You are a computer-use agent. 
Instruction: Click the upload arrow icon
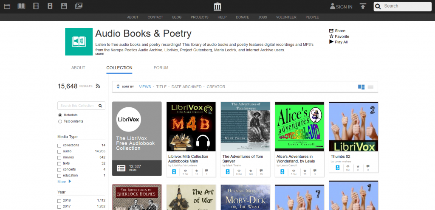(x=363, y=6)
